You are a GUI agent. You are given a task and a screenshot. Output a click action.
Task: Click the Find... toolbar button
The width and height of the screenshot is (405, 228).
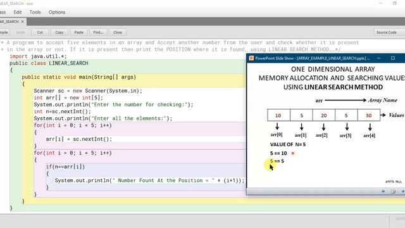98,32
